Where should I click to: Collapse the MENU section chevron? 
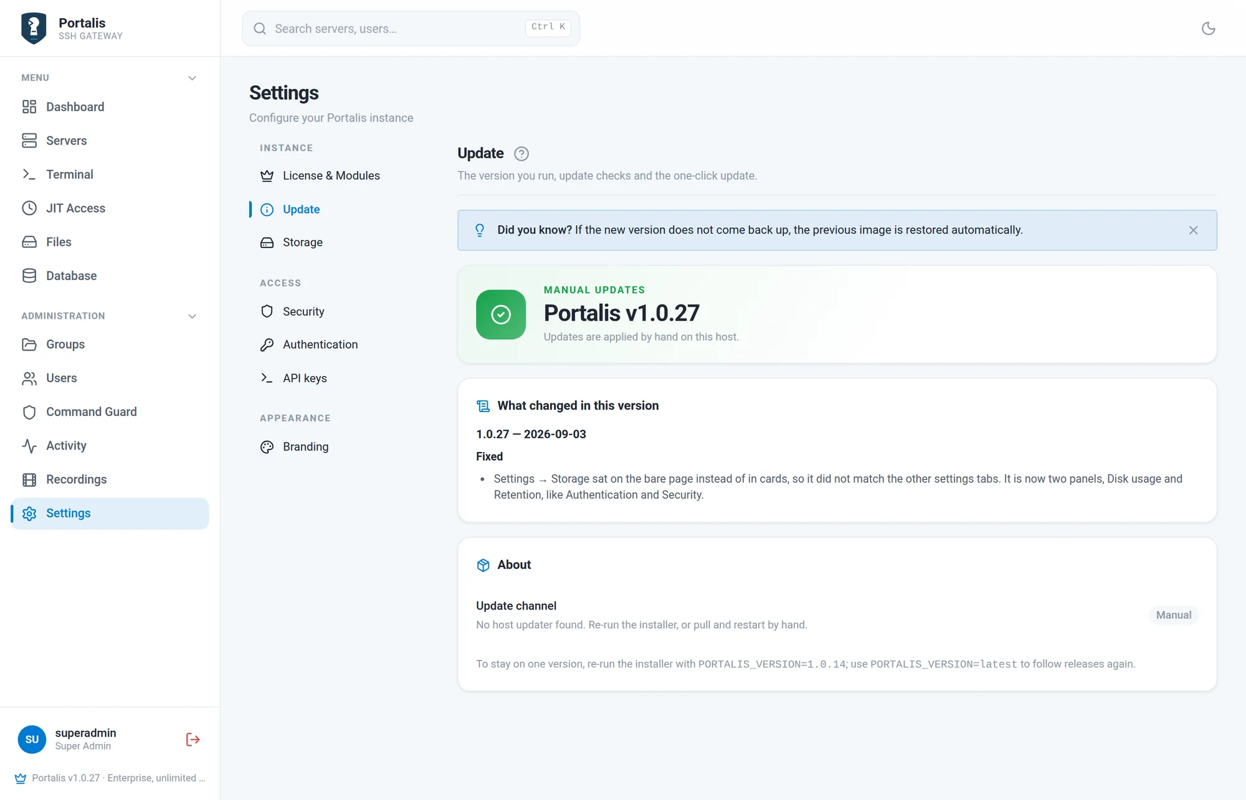[192, 78]
